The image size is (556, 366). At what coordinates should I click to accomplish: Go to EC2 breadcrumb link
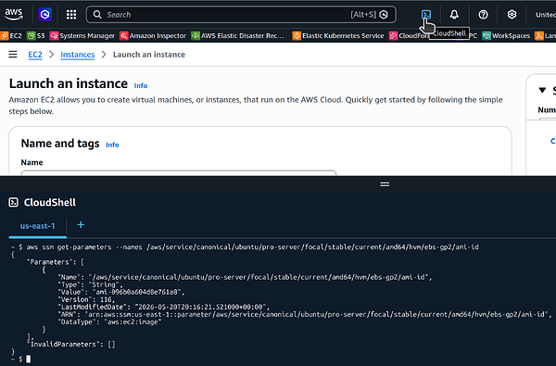pyautogui.click(x=35, y=55)
